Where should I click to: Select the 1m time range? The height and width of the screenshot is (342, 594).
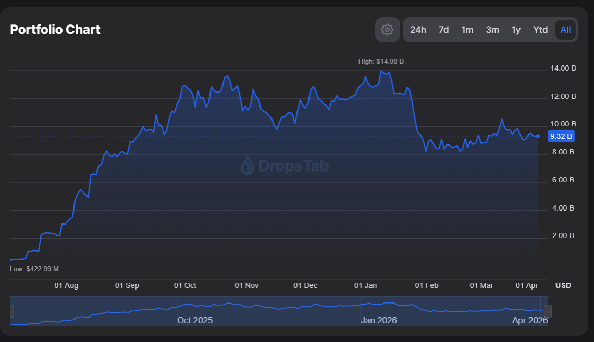(x=467, y=30)
